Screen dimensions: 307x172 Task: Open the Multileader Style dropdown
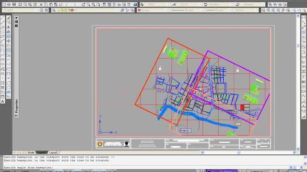coord(253,4)
